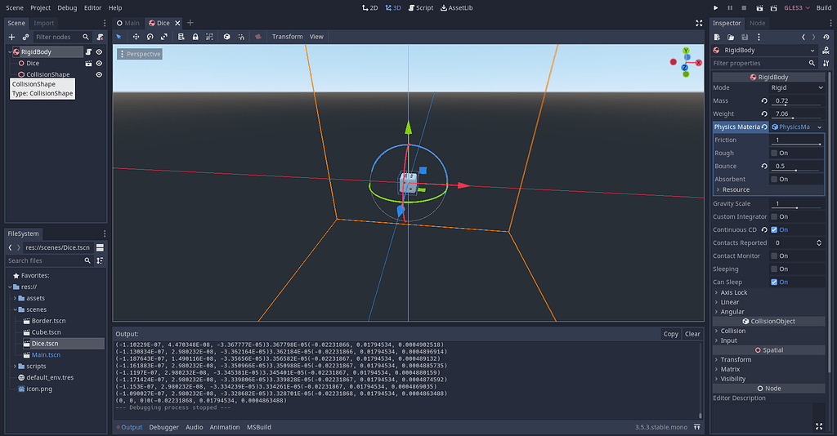Open the Debug menu

pos(67,8)
